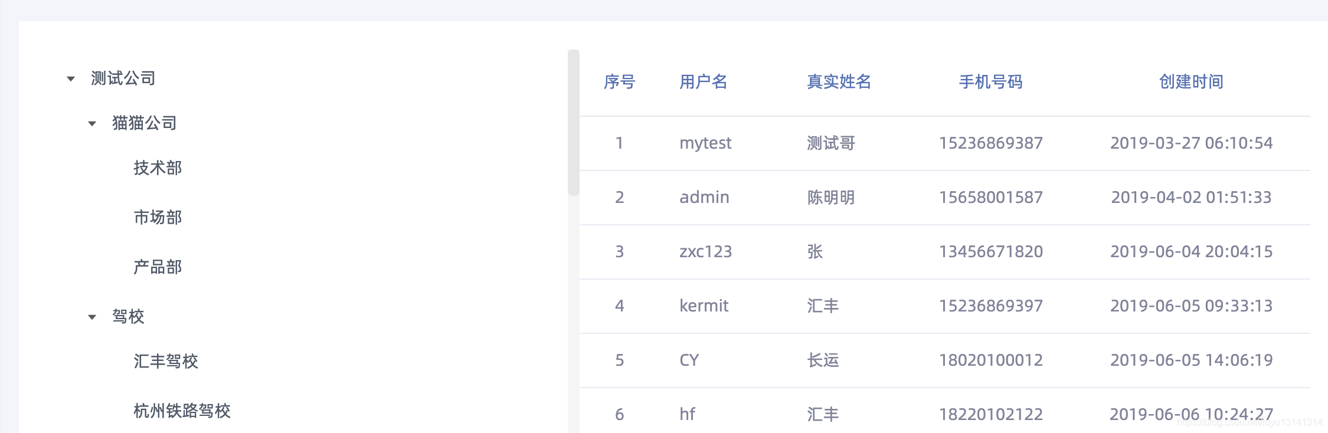Screen dimensions: 1328x433
Task: Click the 序号 column header
Action: [x=619, y=82]
